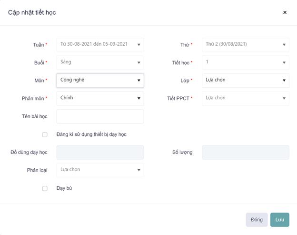Viewport: 297px width, 235px height.
Task: Open the Tuần week dropdown
Action: point(100,45)
